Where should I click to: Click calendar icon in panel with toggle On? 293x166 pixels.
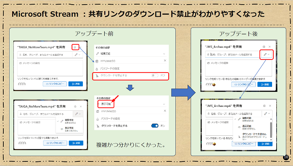coord(98,112)
